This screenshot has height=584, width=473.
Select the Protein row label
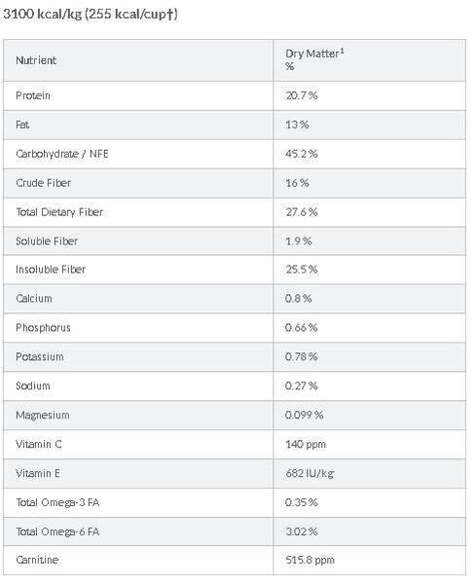pos(33,95)
